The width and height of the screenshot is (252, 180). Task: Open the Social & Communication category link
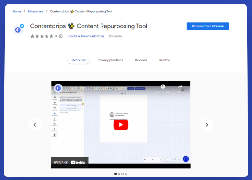pos(86,36)
